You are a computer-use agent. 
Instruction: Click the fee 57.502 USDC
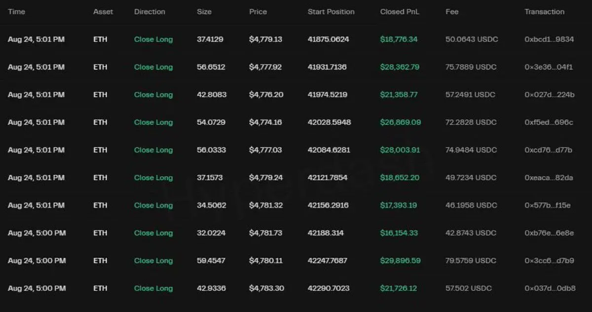tap(469, 288)
